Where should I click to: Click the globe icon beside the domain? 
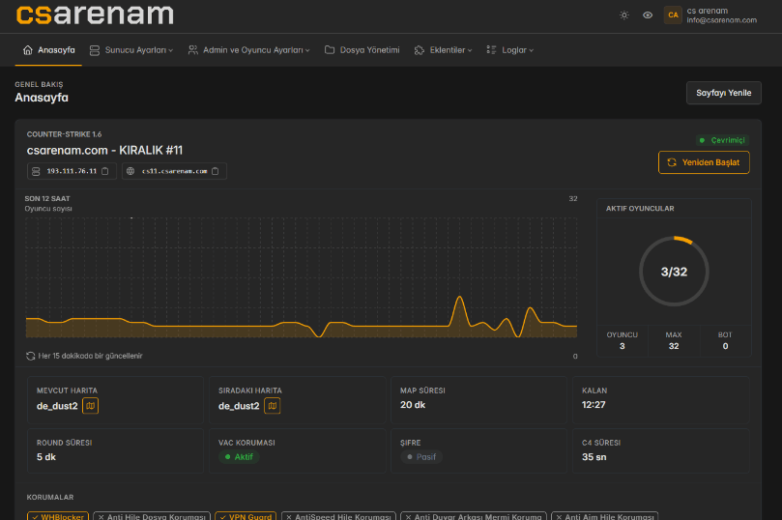(x=130, y=171)
